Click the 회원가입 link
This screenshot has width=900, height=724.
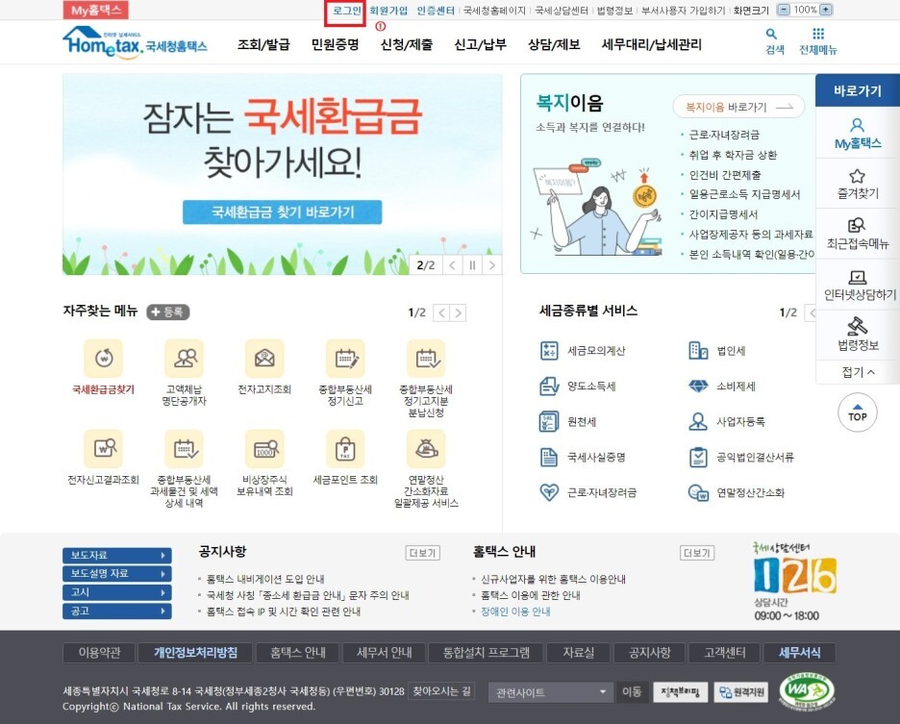[x=388, y=11]
